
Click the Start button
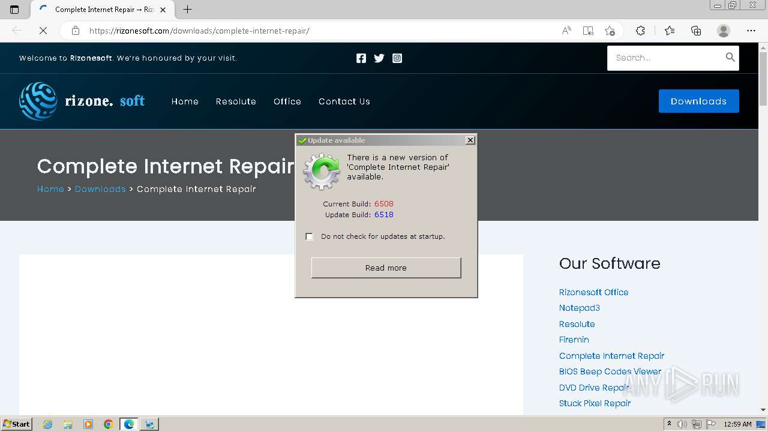(17, 424)
